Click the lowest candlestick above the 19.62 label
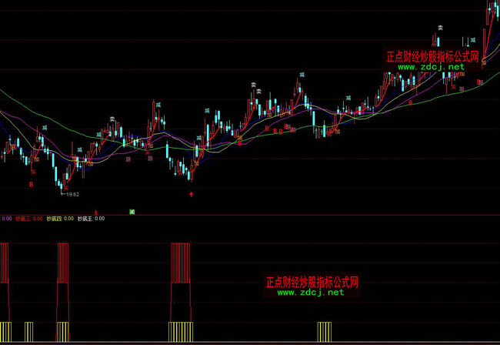This screenshot has width=500, height=345. click(x=61, y=183)
